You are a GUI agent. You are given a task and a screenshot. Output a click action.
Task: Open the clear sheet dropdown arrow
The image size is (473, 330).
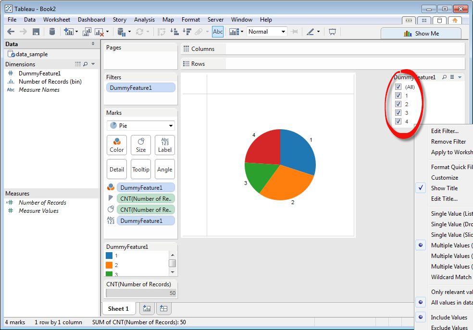[107, 32]
